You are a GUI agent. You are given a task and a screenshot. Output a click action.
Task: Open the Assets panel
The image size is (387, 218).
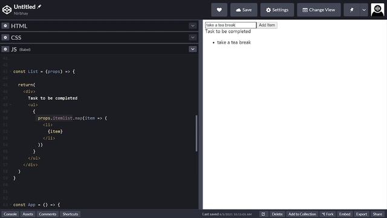(28, 214)
